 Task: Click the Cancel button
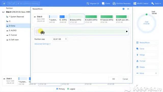point(125,79)
